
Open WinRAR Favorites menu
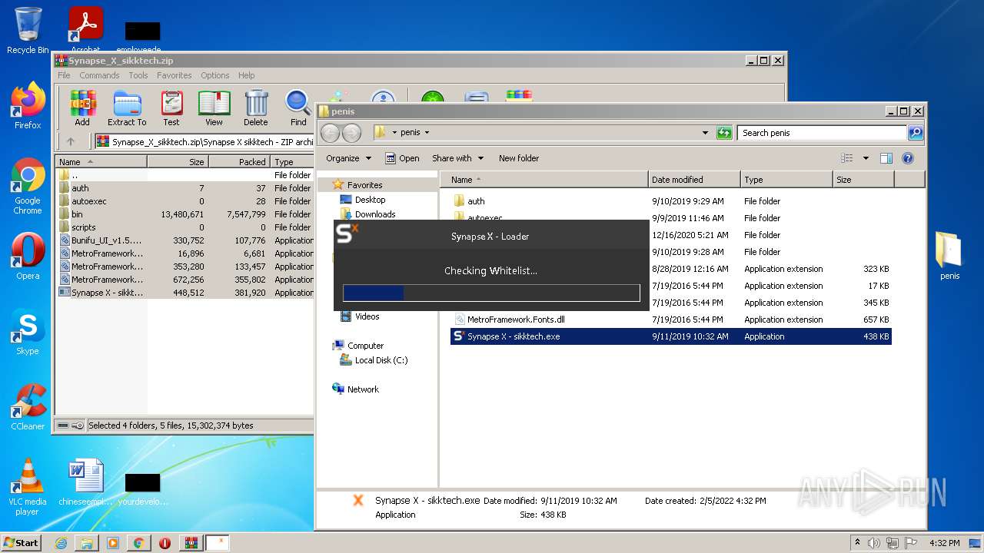click(x=175, y=75)
